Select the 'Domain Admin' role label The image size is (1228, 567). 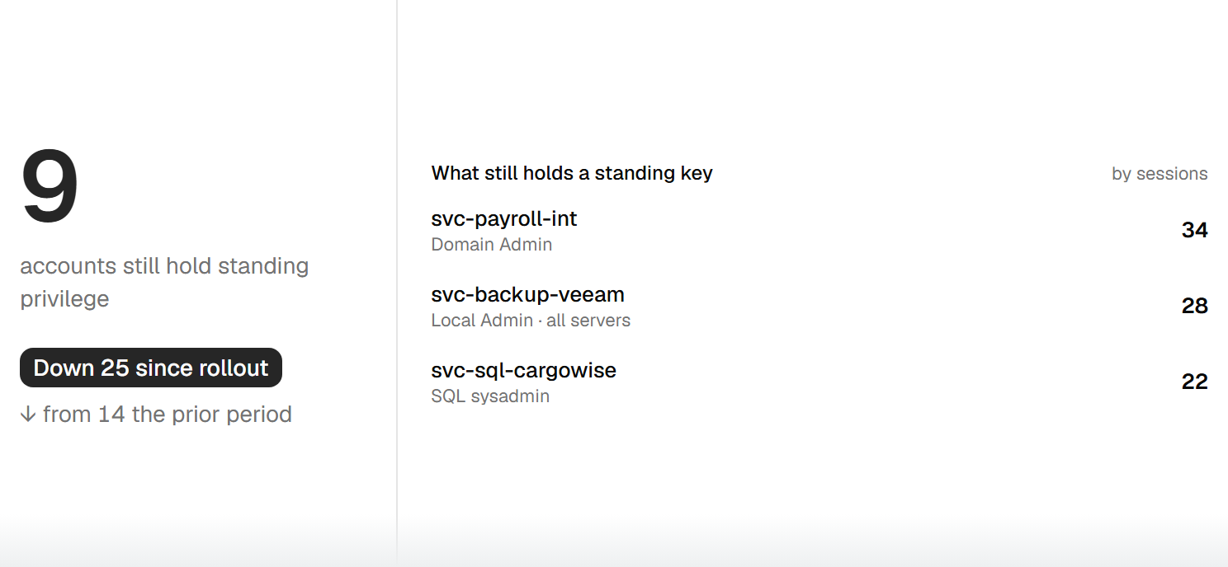point(492,245)
